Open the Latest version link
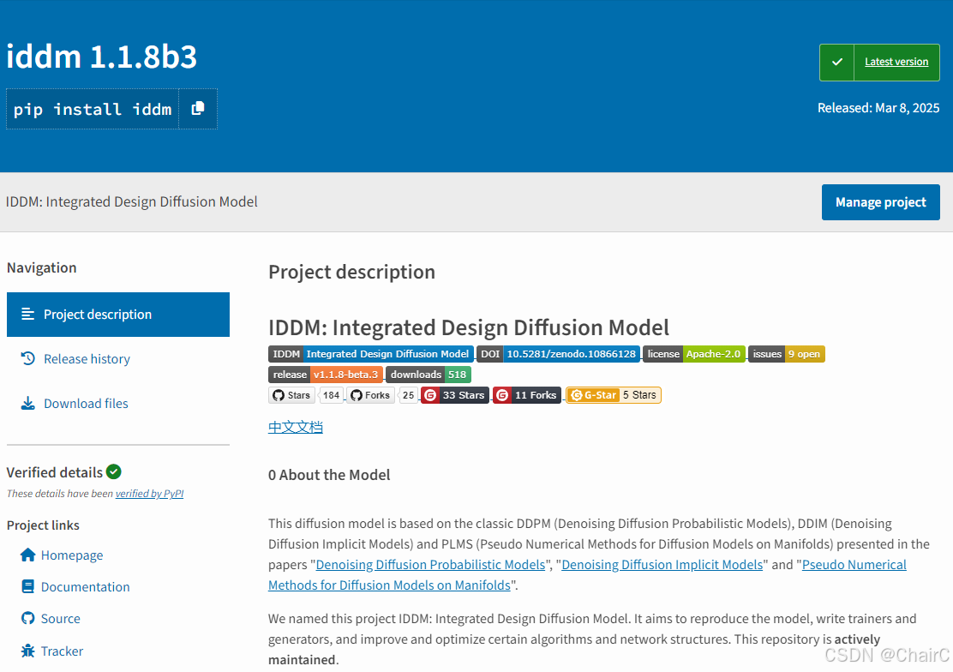Image resolution: width=953 pixels, height=672 pixels. click(896, 62)
